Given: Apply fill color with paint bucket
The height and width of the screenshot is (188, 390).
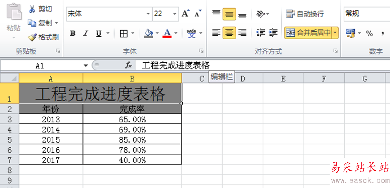Looking at the screenshot, I should click(148, 33).
